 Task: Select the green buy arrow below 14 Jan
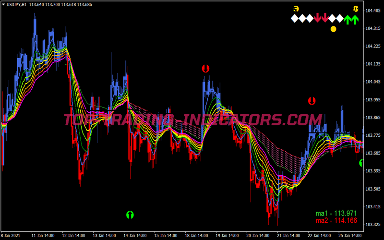pyautogui.click(x=130, y=215)
